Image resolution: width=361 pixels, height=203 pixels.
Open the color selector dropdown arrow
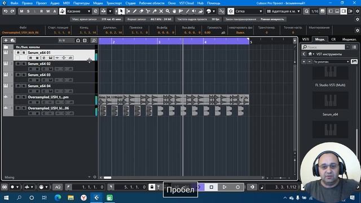[214, 11]
